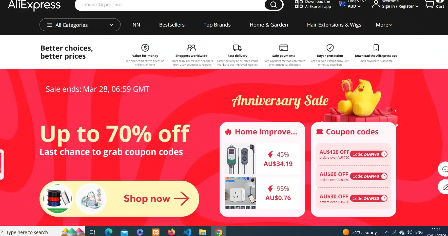Click the search input field
The height and width of the screenshot is (236, 448).
coord(170,5)
